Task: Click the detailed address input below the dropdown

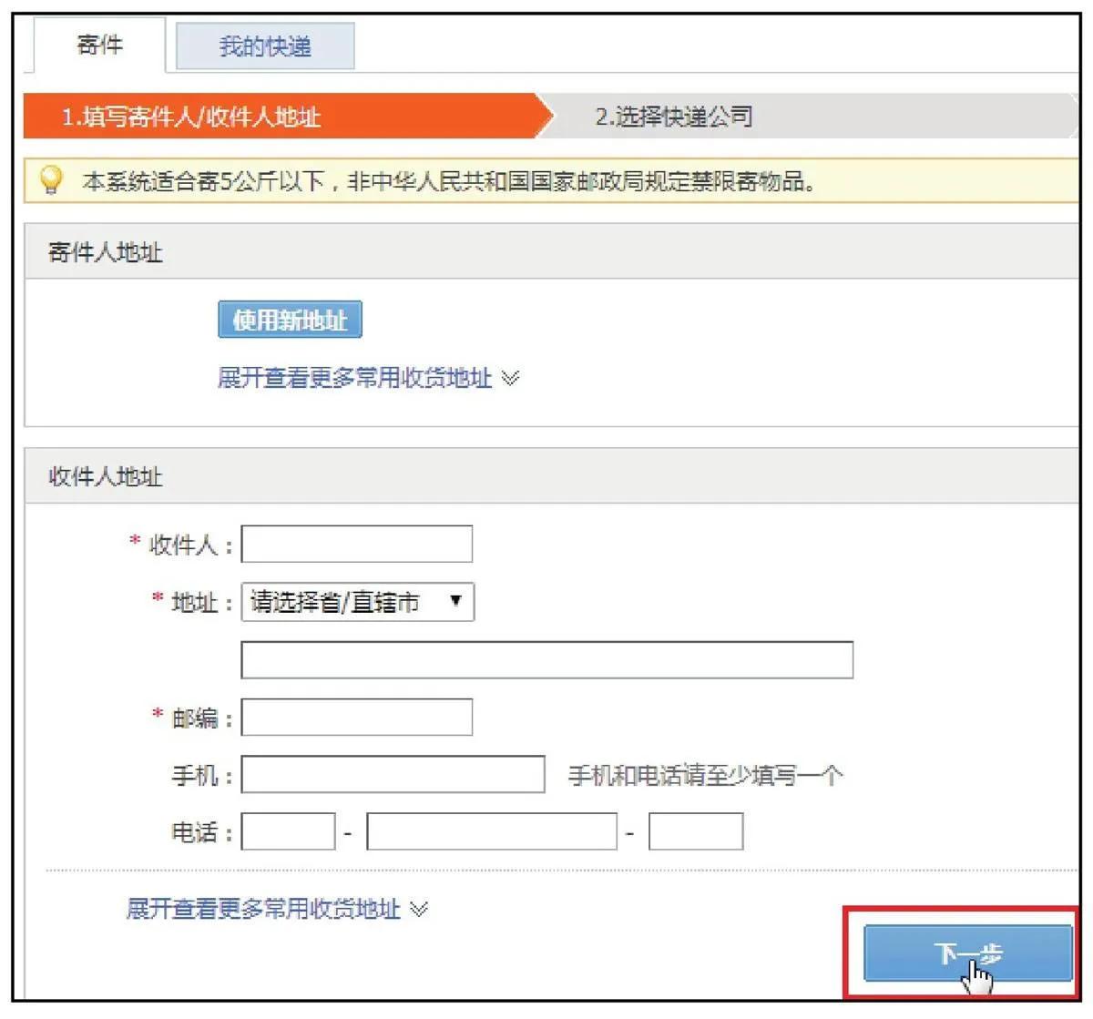Action: click(x=546, y=659)
